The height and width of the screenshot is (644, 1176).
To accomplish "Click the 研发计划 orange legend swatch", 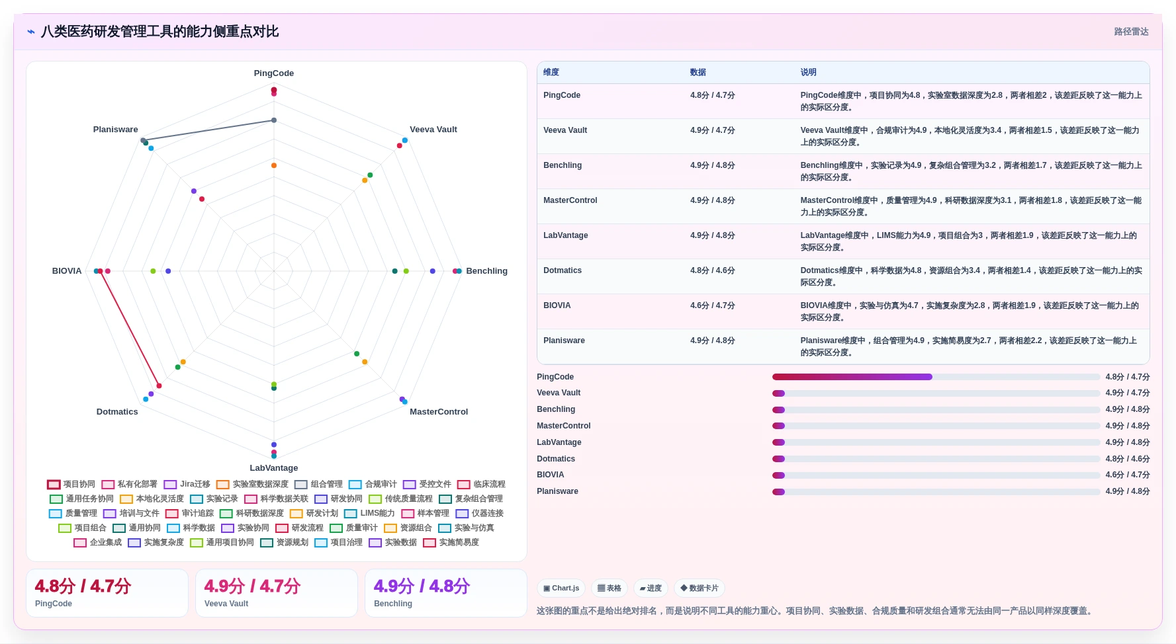I will [x=296, y=514].
